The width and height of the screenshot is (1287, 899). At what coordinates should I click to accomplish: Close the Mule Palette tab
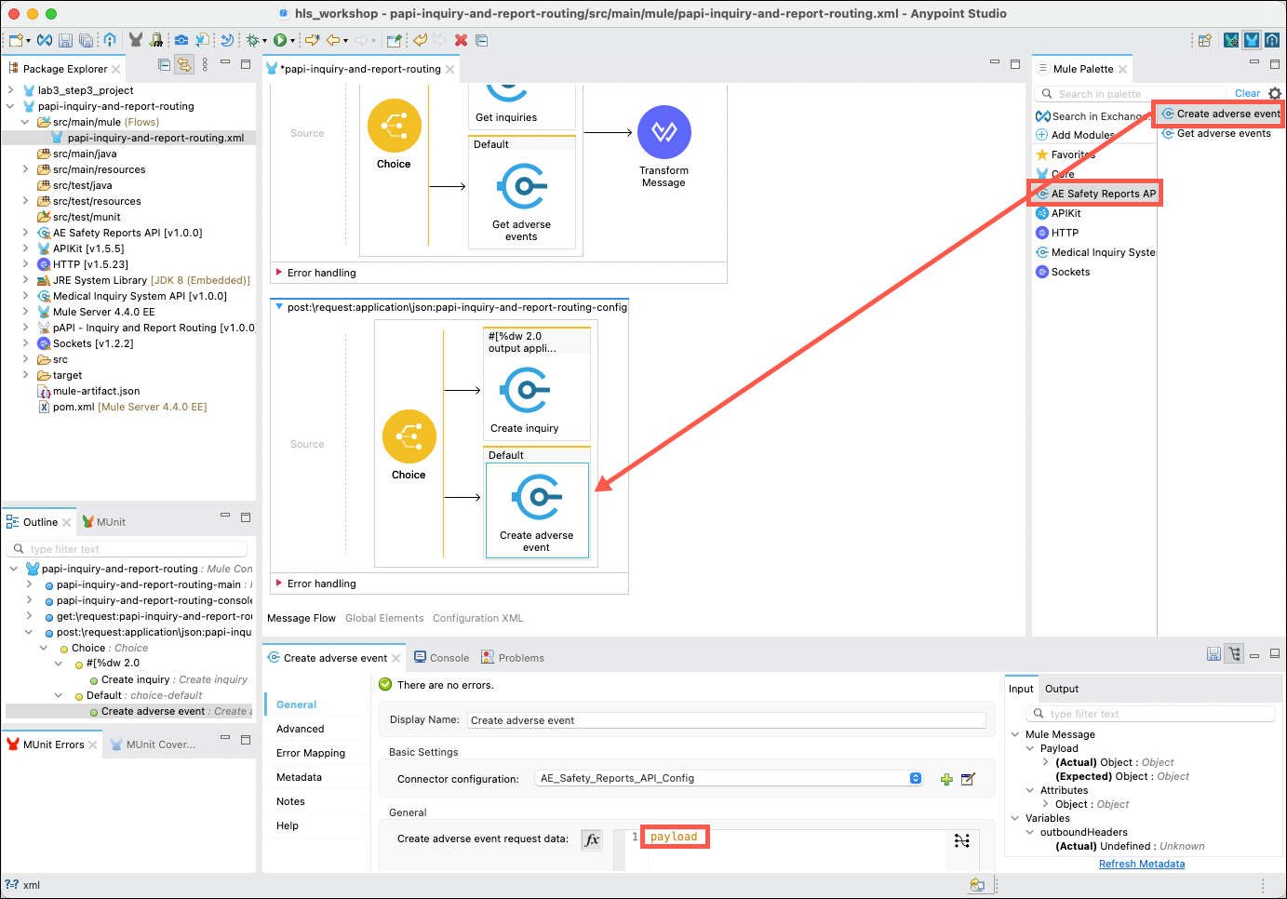coord(1123,69)
